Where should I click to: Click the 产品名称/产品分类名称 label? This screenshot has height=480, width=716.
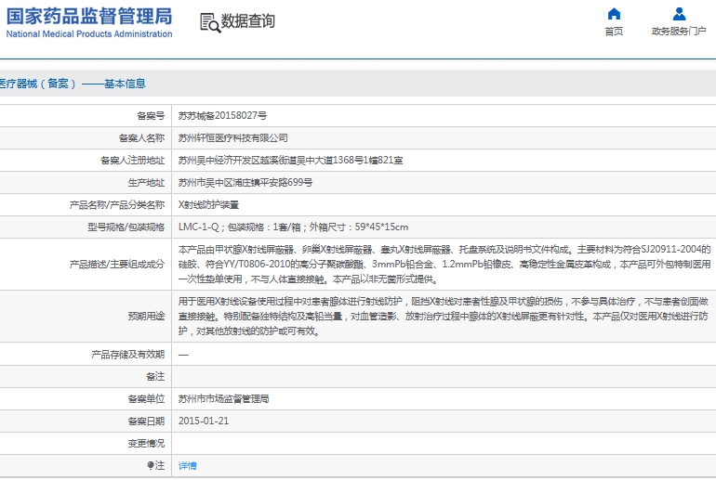click(x=117, y=205)
